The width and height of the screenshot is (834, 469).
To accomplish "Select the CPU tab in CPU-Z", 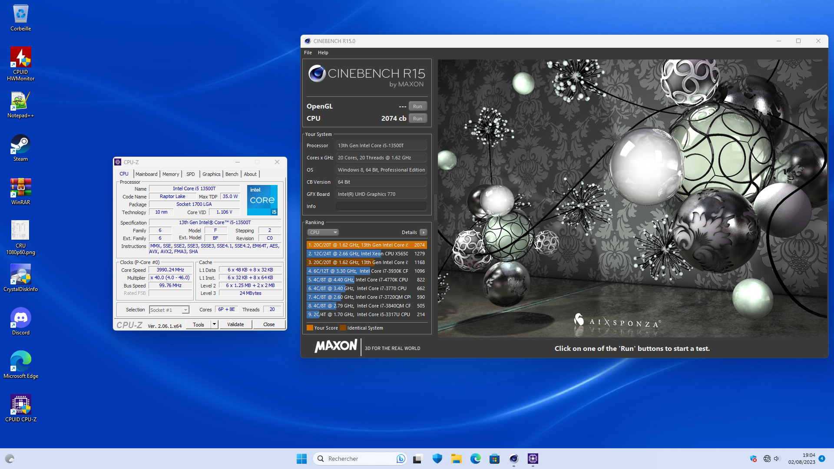I will pyautogui.click(x=124, y=174).
